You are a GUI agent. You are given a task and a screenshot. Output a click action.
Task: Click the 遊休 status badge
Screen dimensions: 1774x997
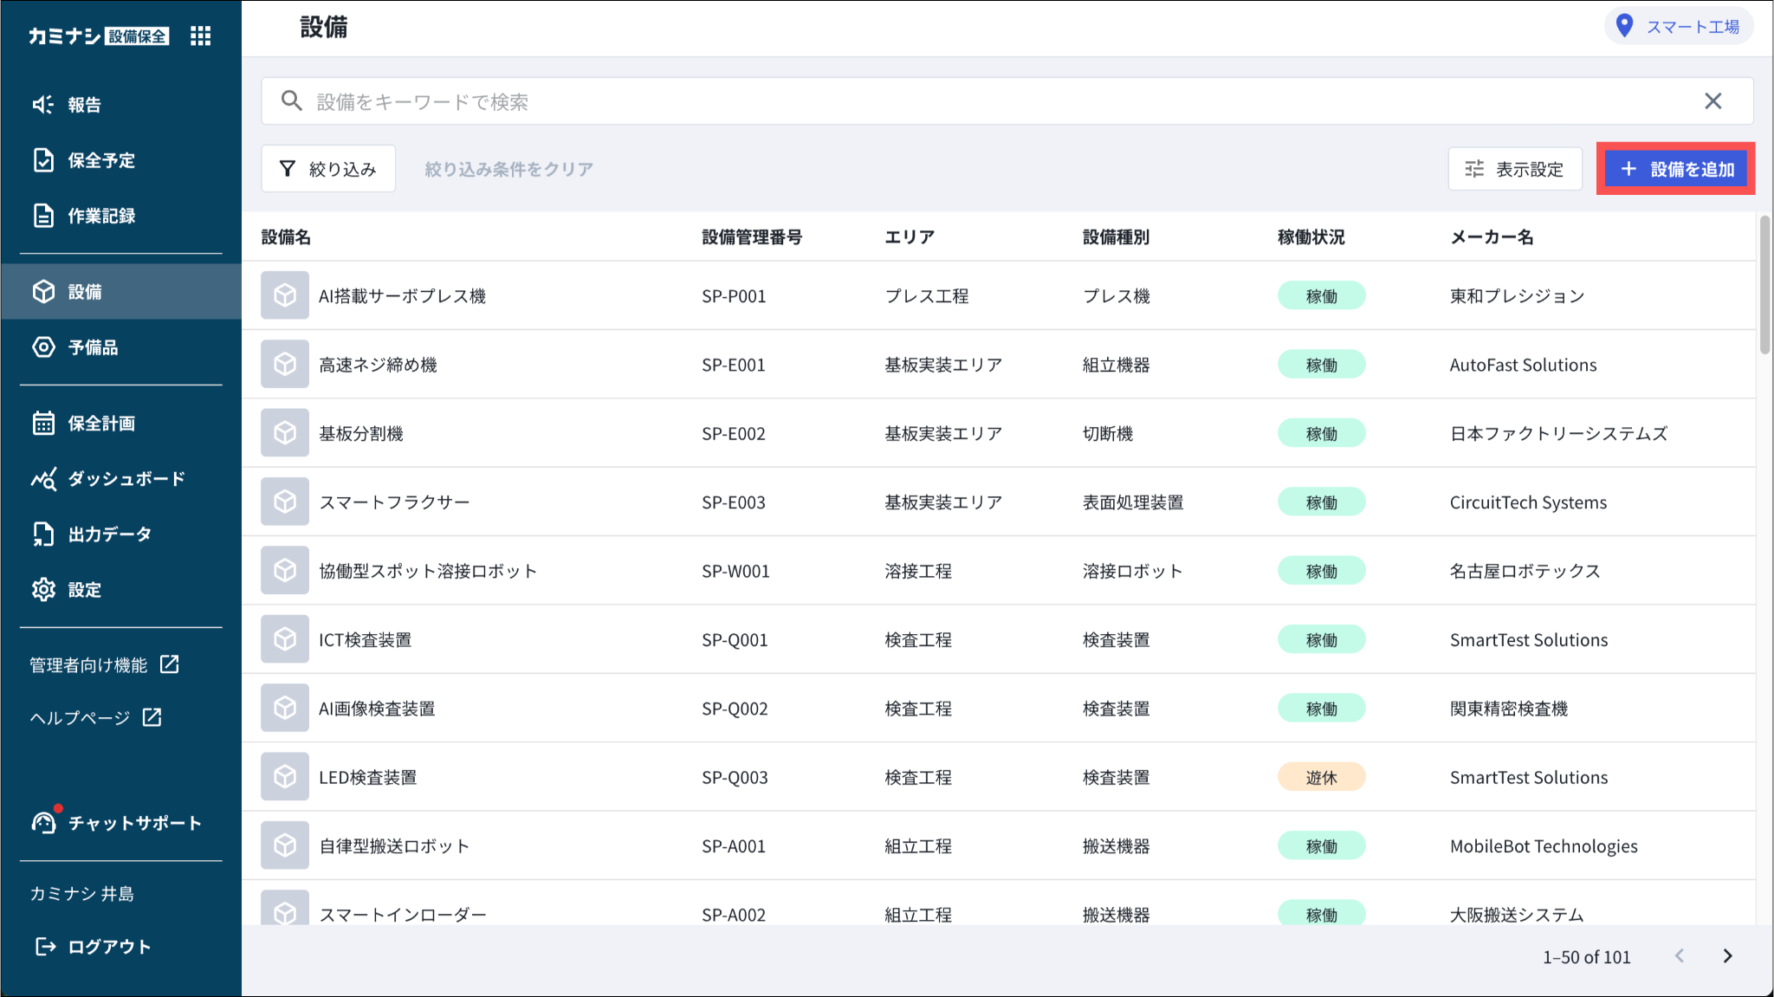[x=1321, y=777]
